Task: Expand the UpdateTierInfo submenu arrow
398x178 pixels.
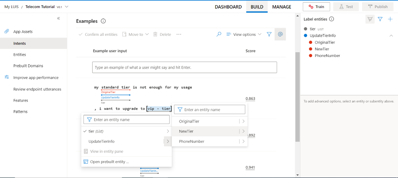Action: click(x=168, y=141)
